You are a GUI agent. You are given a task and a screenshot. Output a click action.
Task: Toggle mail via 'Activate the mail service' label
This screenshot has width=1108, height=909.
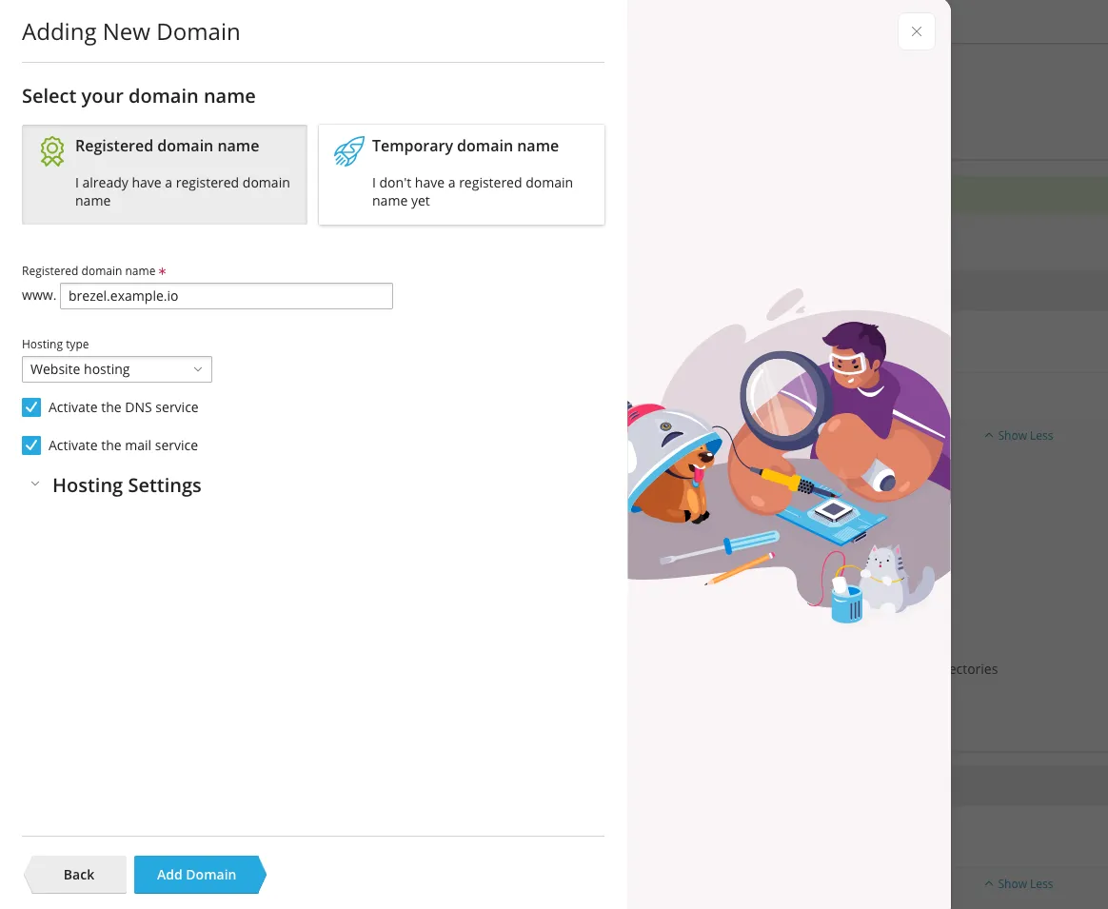click(x=124, y=445)
